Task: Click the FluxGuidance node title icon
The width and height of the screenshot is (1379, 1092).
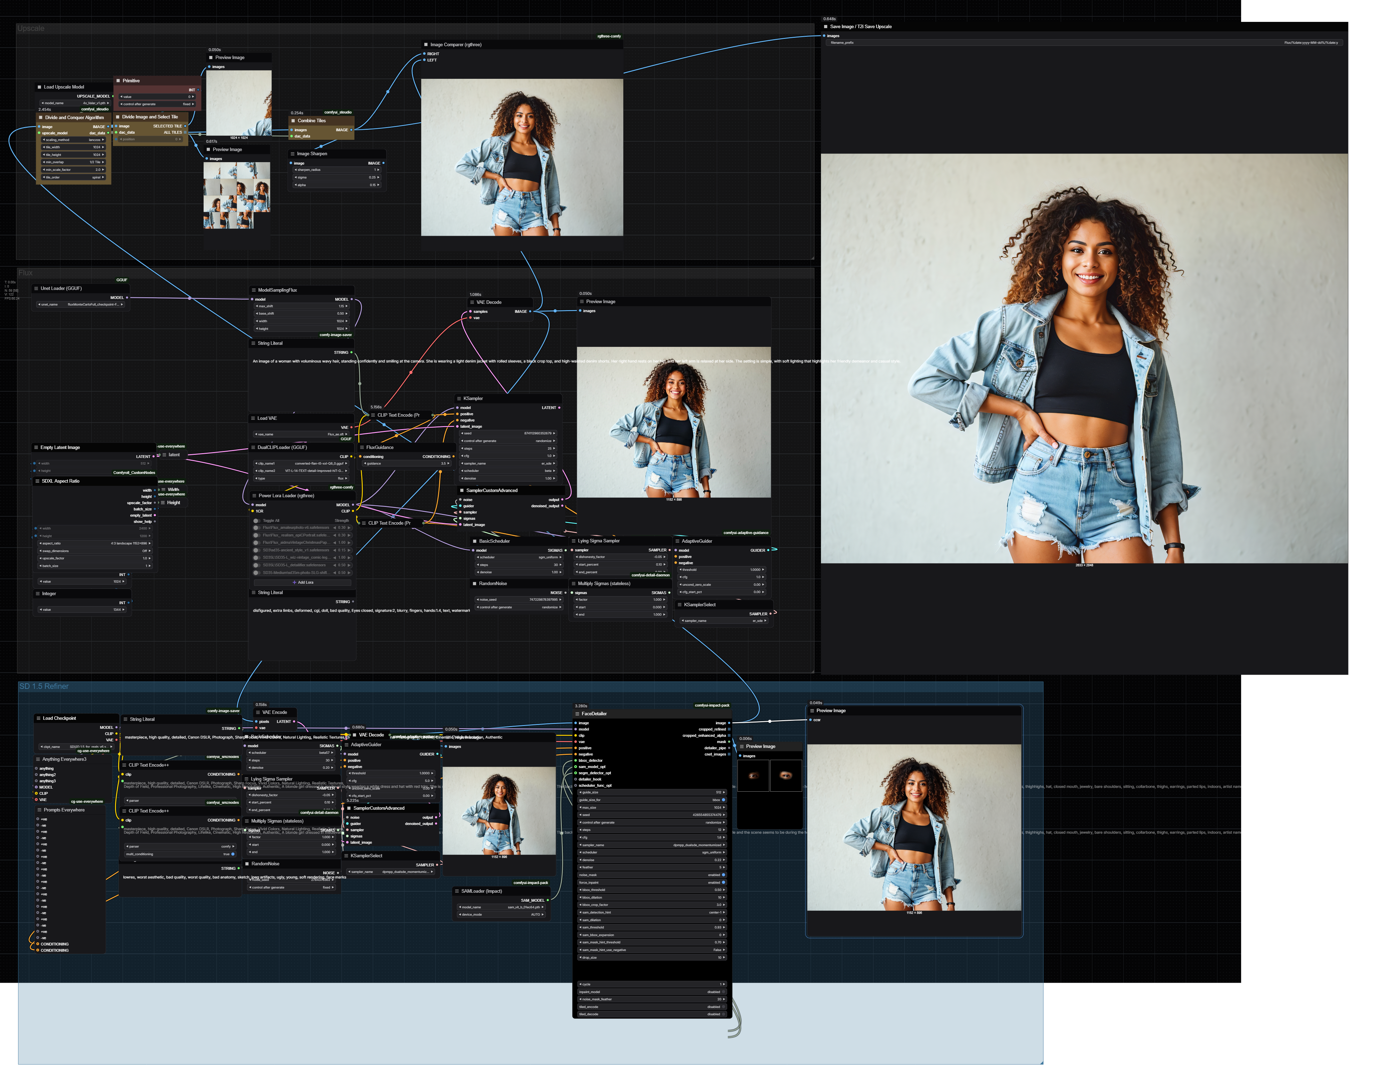Action: click(x=361, y=448)
